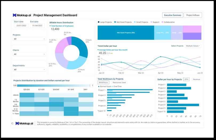Select Large Projects legend dot

point(98,22)
